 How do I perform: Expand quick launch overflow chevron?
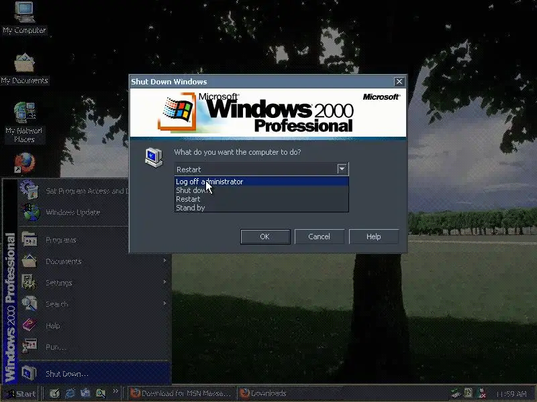(115, 391)
